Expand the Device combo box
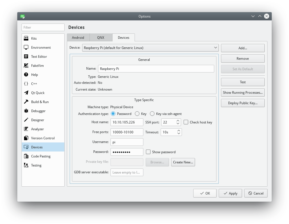 coord(150,48)
